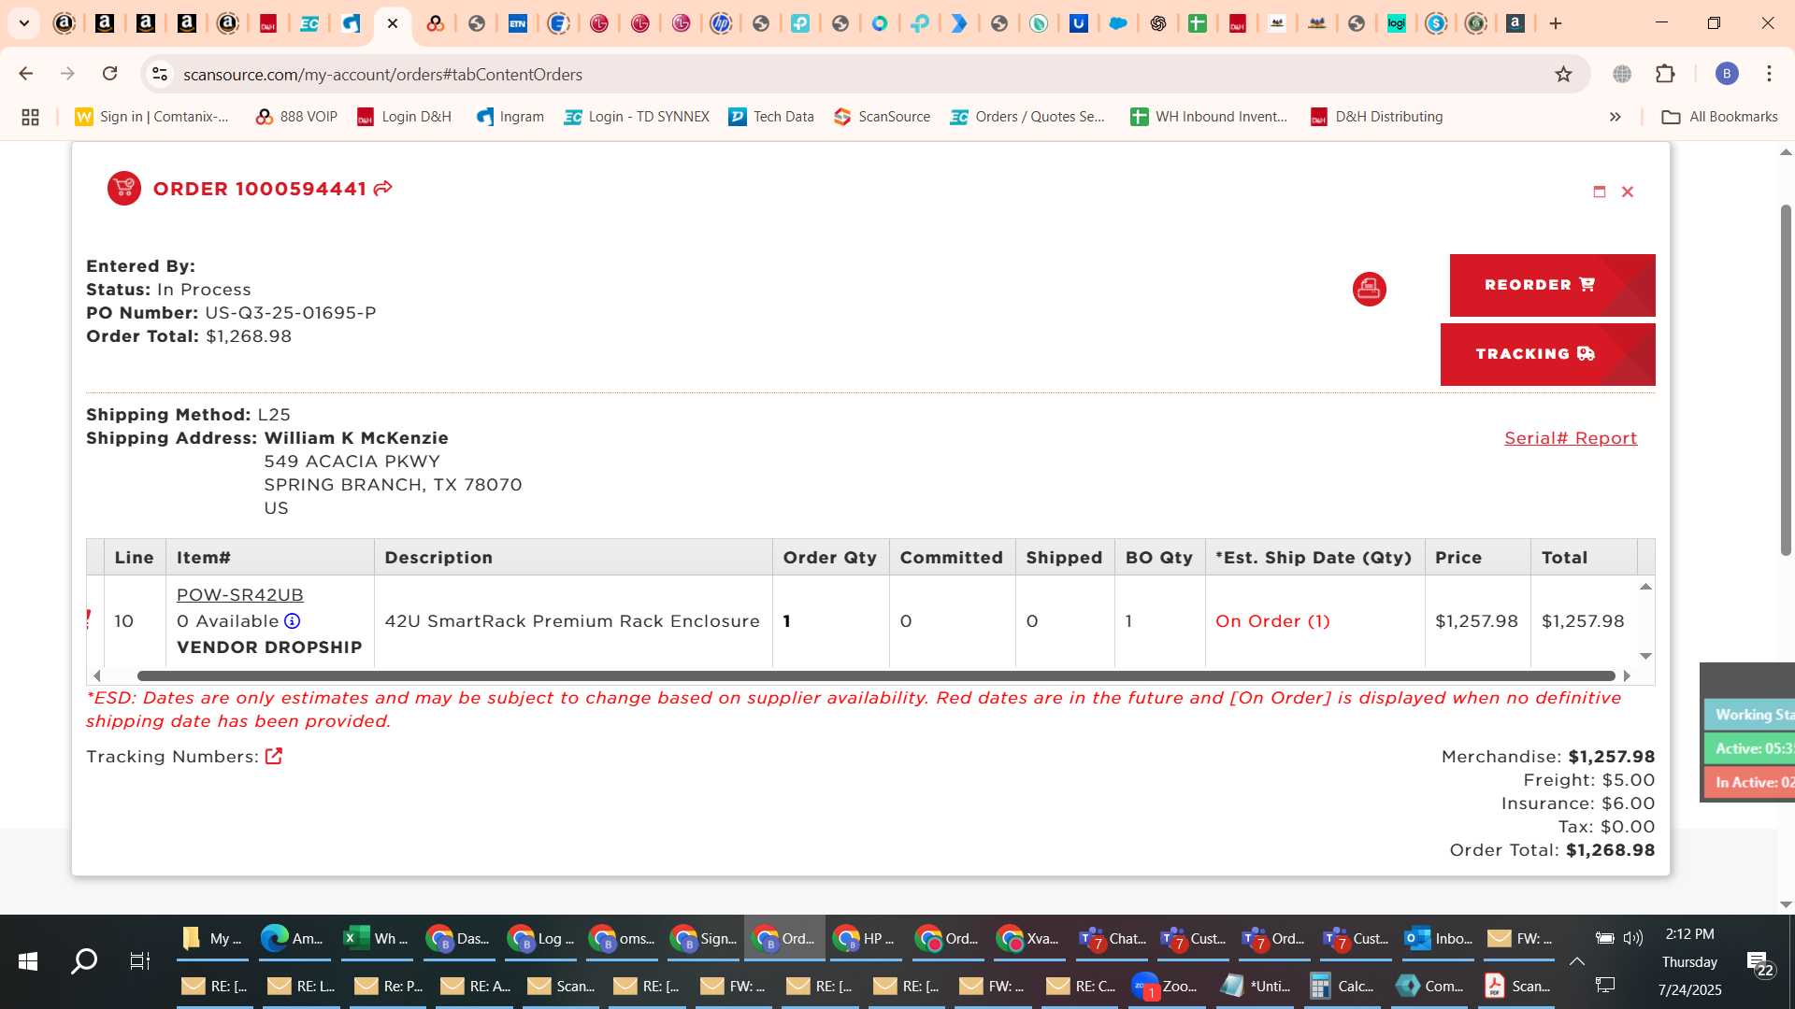
Task: Go back to the previous page
Action: 26,74
